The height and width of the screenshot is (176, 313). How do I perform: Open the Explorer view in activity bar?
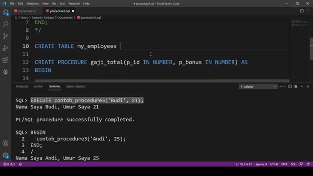5,13
